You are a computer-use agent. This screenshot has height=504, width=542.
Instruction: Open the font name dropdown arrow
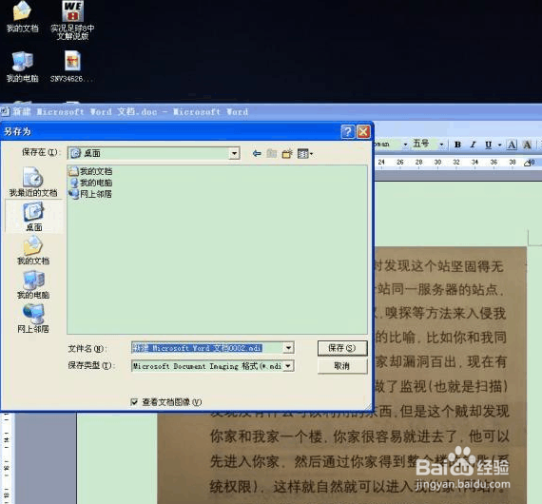tap(405, 145)
